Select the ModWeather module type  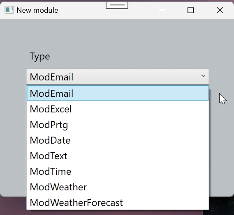pyautogui.click(x=118, y=187)
